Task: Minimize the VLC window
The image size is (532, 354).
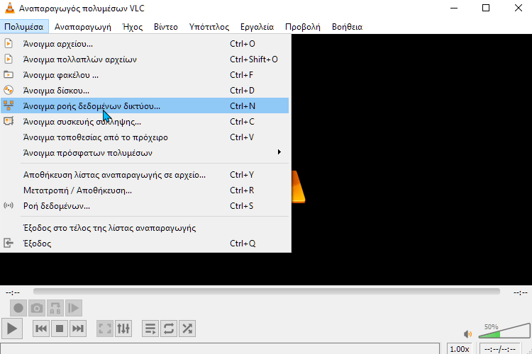Action: (x=454, y=8)
